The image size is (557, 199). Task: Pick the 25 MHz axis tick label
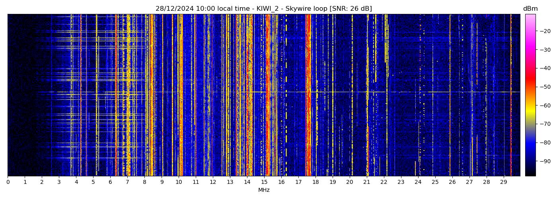(x=435, y=182)
